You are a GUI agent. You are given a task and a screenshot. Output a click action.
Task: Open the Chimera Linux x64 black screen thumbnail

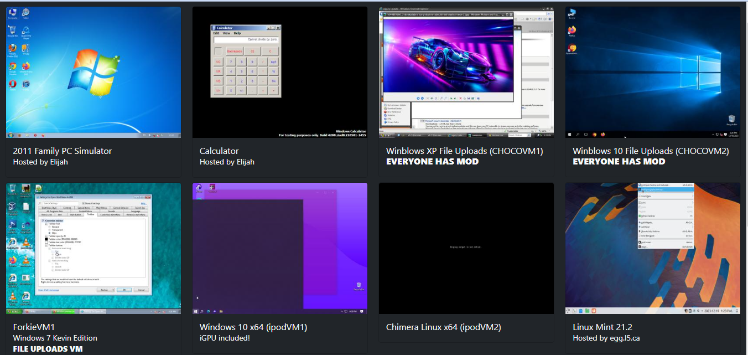tap(466, 248)
